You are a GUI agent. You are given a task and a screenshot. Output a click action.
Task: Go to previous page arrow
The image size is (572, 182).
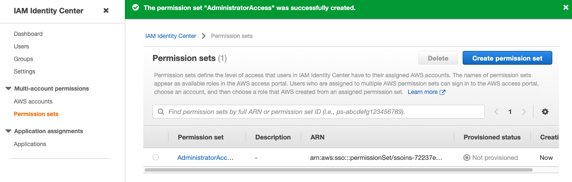(497, 111)
